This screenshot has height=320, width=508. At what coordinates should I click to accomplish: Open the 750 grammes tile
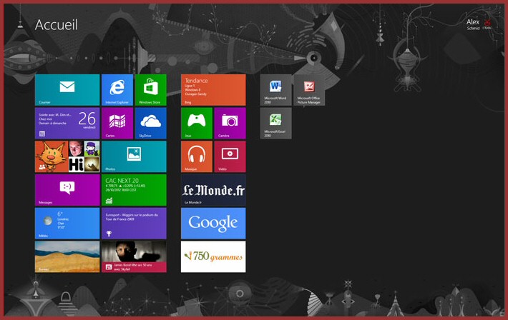213,256
